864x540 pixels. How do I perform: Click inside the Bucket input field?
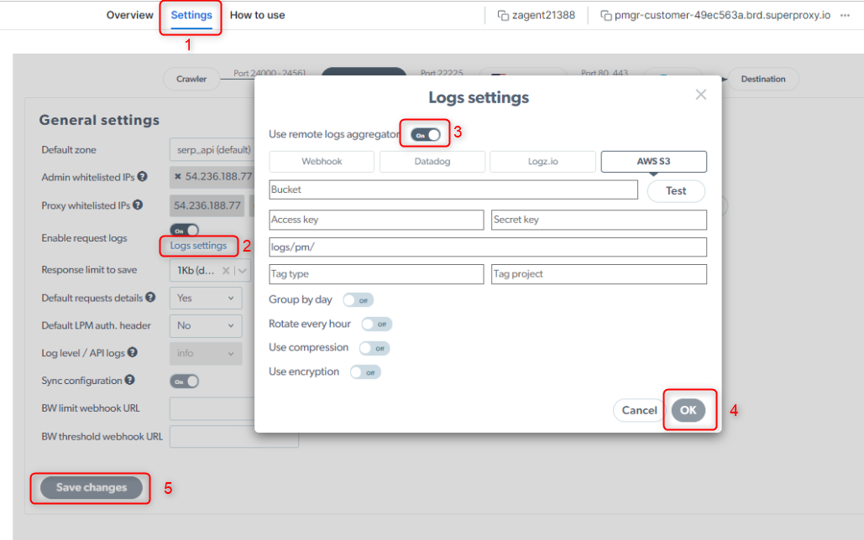coord(453,190)
